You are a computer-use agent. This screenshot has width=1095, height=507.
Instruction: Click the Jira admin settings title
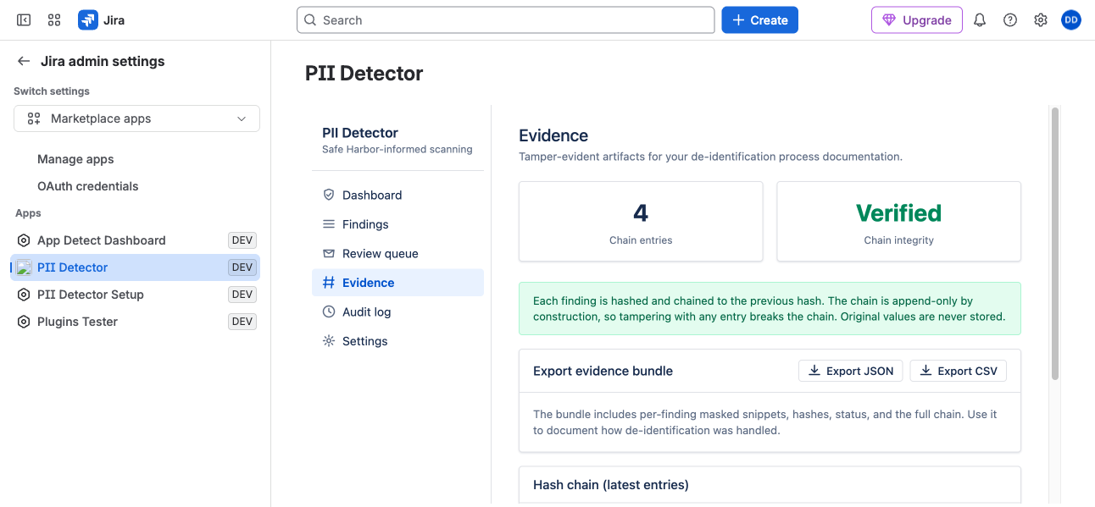(x=103, y=61)
